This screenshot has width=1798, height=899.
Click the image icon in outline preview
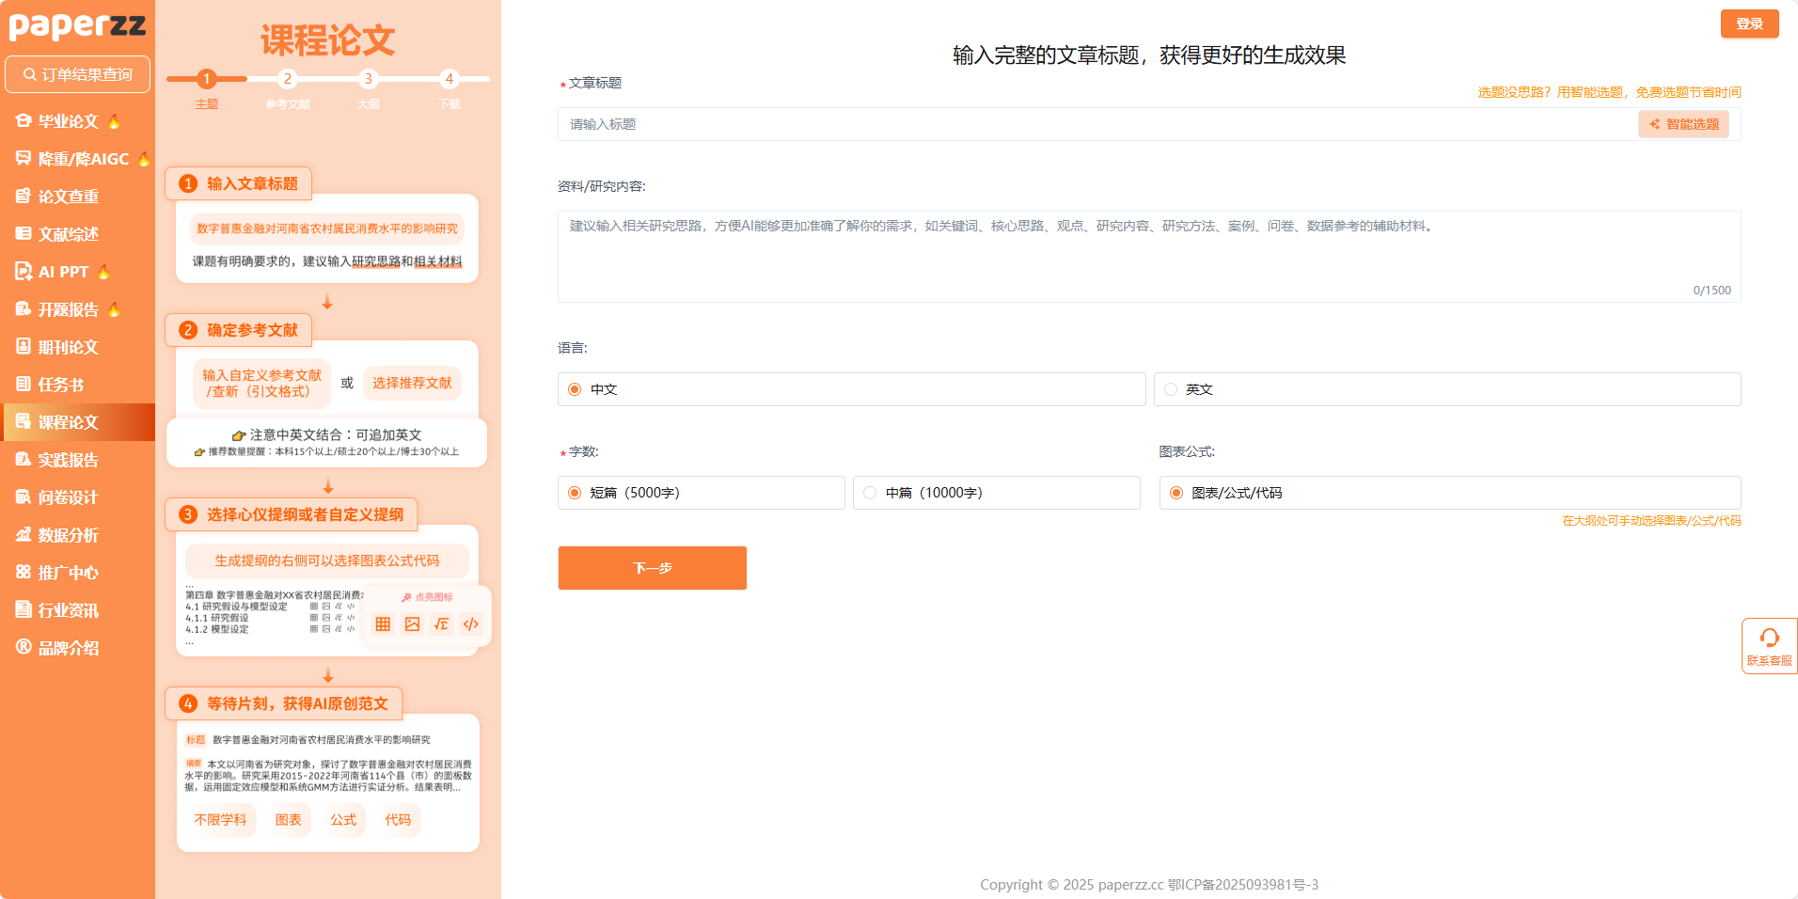pos(412,624)
